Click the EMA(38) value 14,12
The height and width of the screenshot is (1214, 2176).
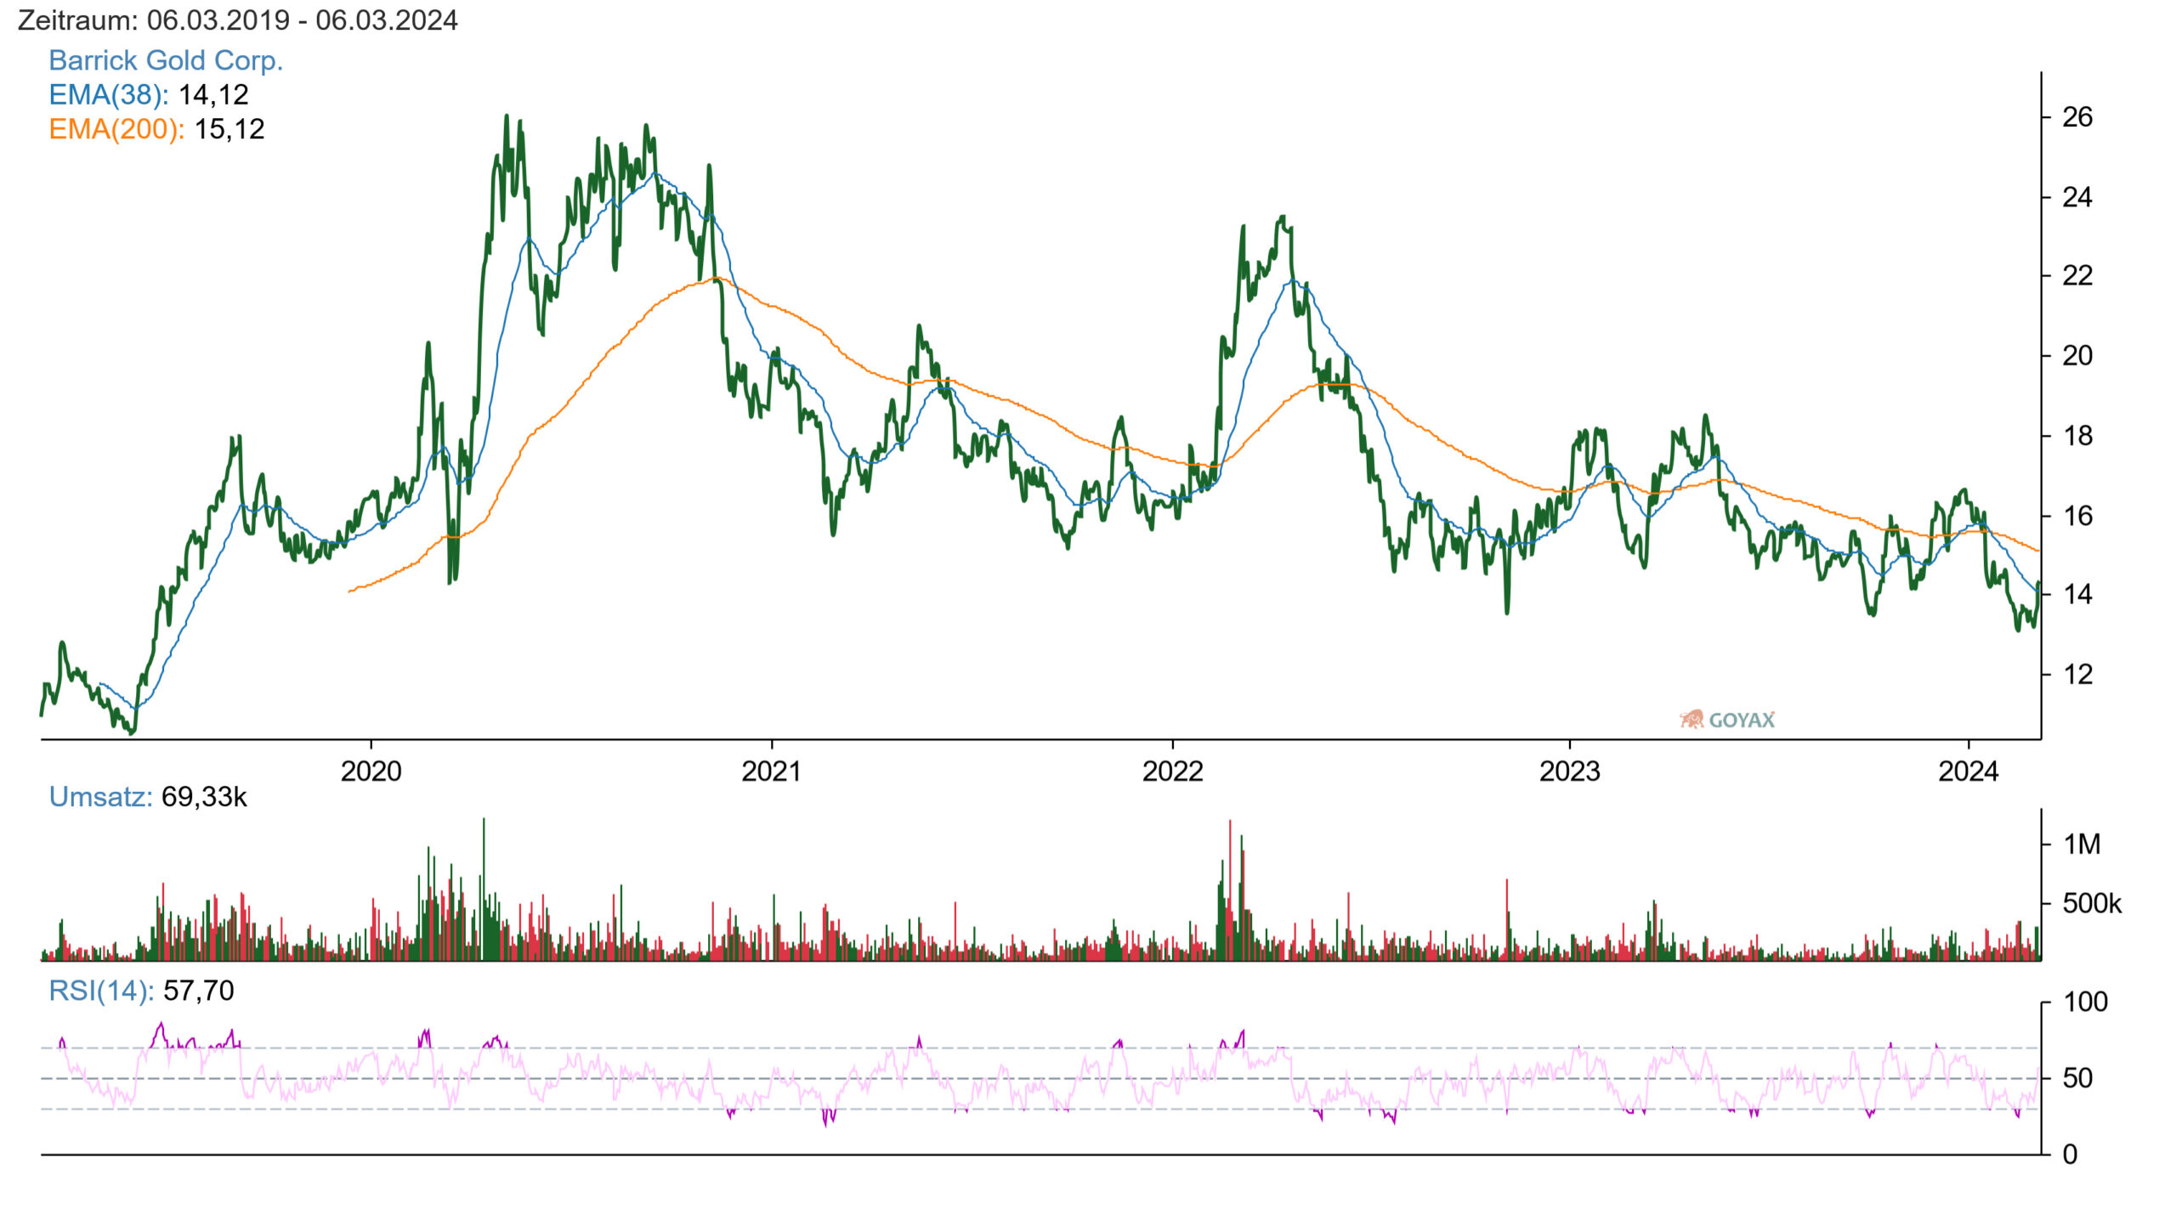tap(213, 94)
